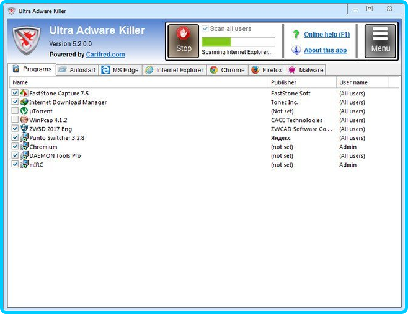Click the Admin user cell for Chromium

pos(348,147)
